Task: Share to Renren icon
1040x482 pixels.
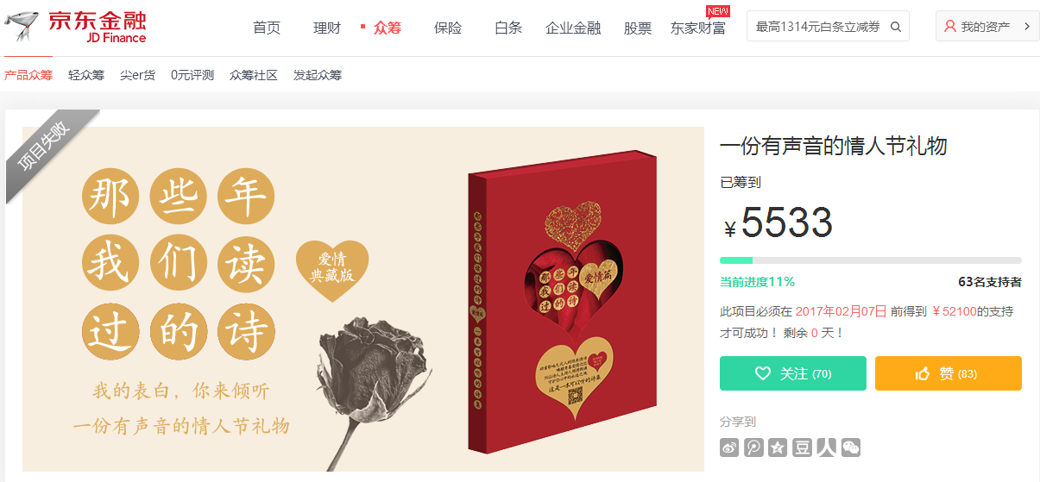Action: 827,448
